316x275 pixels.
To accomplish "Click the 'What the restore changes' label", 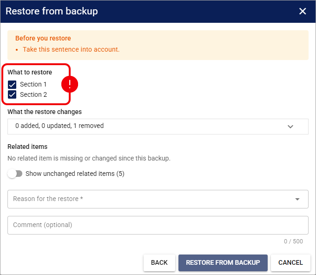I will pos(45,112).
